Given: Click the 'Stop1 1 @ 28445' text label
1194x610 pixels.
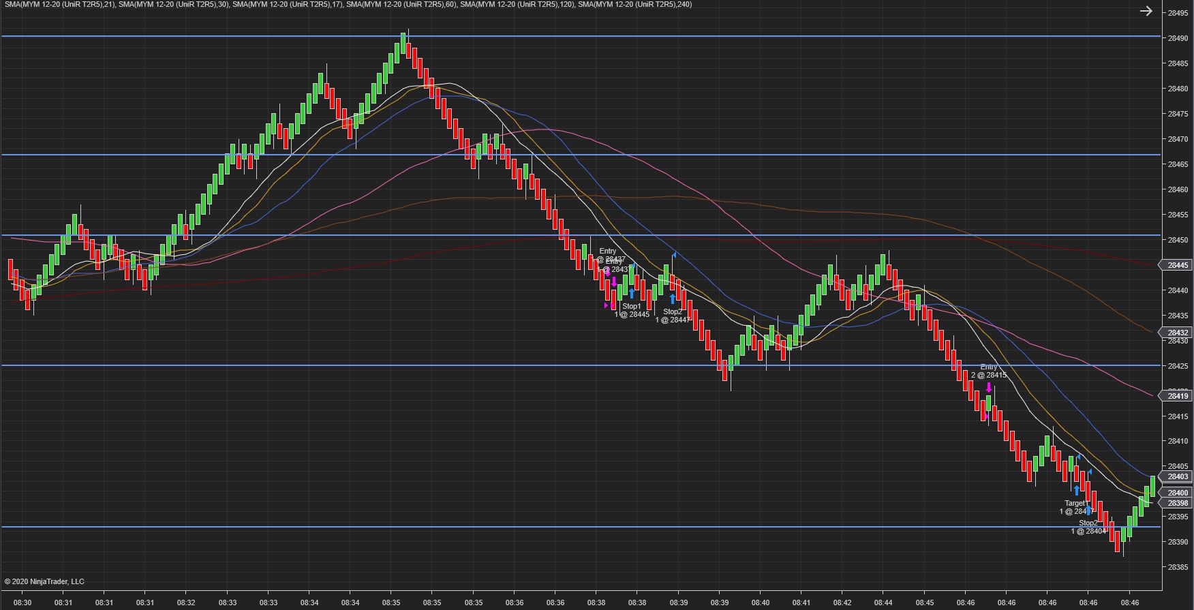Looking at the screenshot, I should [x=632, y=310].
